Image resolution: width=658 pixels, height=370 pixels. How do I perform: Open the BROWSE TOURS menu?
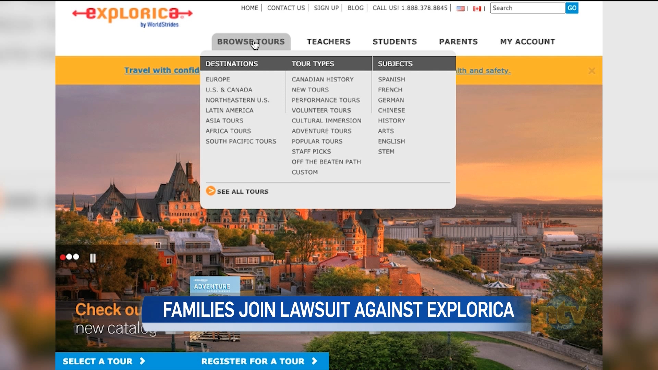[251, 42]
